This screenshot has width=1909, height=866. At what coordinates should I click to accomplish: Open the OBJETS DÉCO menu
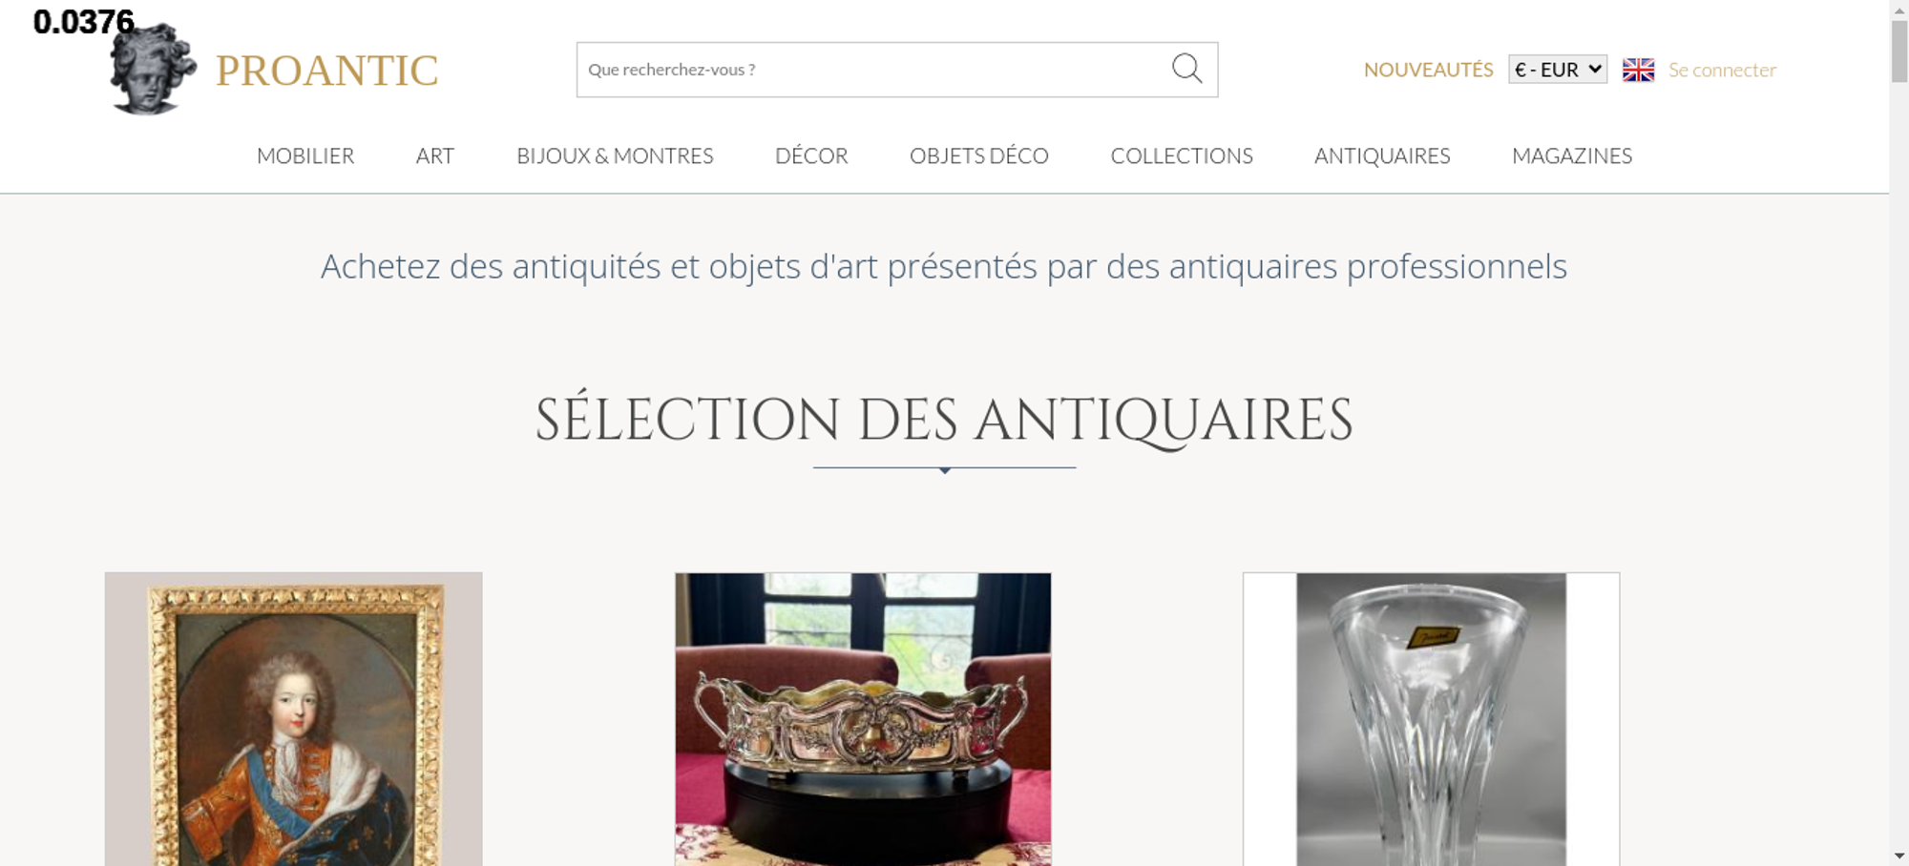tap(979, 156)
